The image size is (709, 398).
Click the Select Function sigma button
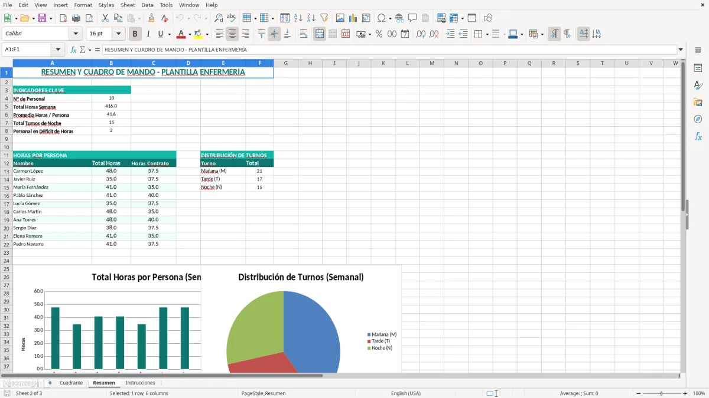click(82, 50)
